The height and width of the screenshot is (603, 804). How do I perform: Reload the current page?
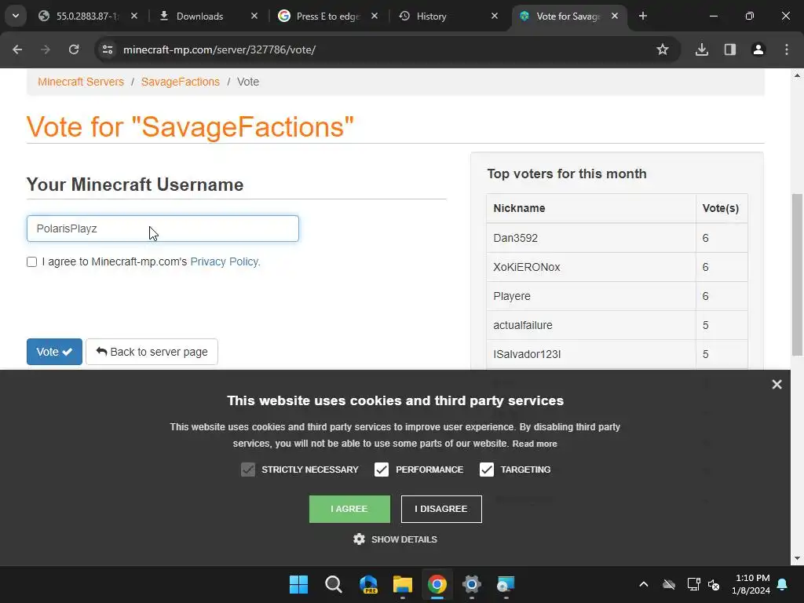coord(74,49)
